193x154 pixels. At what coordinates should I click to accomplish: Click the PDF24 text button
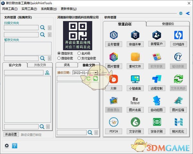pos(114,131)
